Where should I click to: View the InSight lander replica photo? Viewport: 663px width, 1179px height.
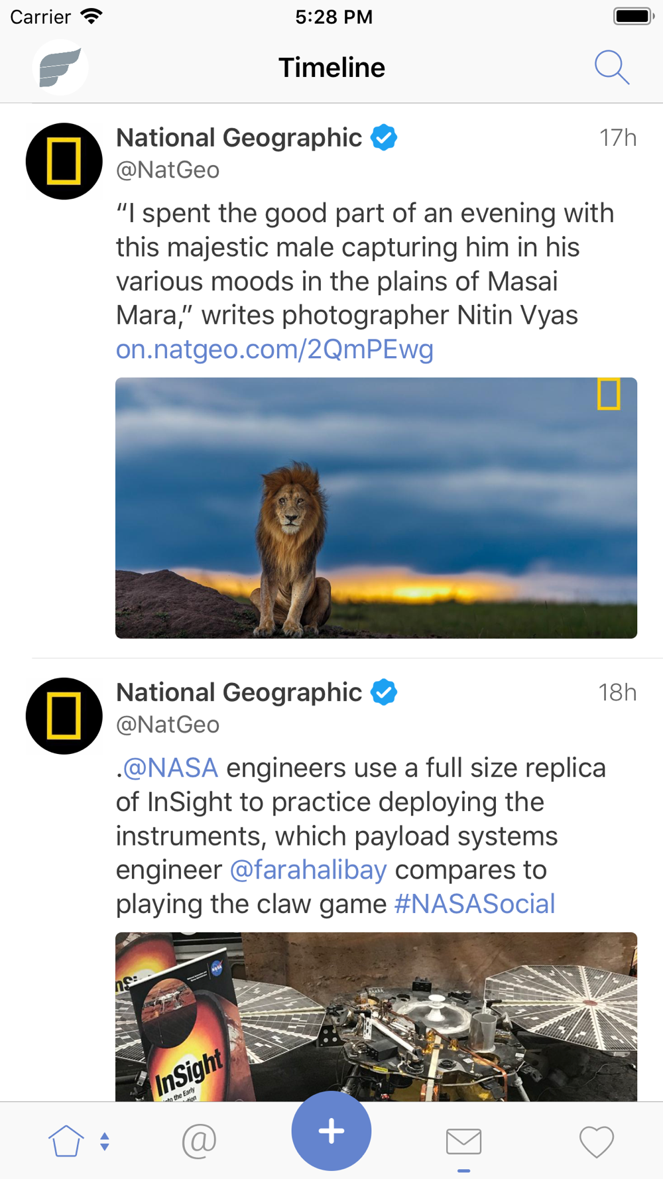376,1017
